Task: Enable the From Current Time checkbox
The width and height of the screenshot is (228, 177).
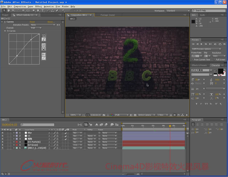Action: (193, 60)
